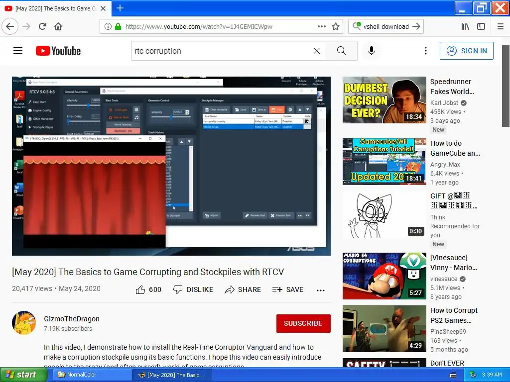Run the vshell download search arrow
This screenshot has height=382, width=510.
click(416, 27)
